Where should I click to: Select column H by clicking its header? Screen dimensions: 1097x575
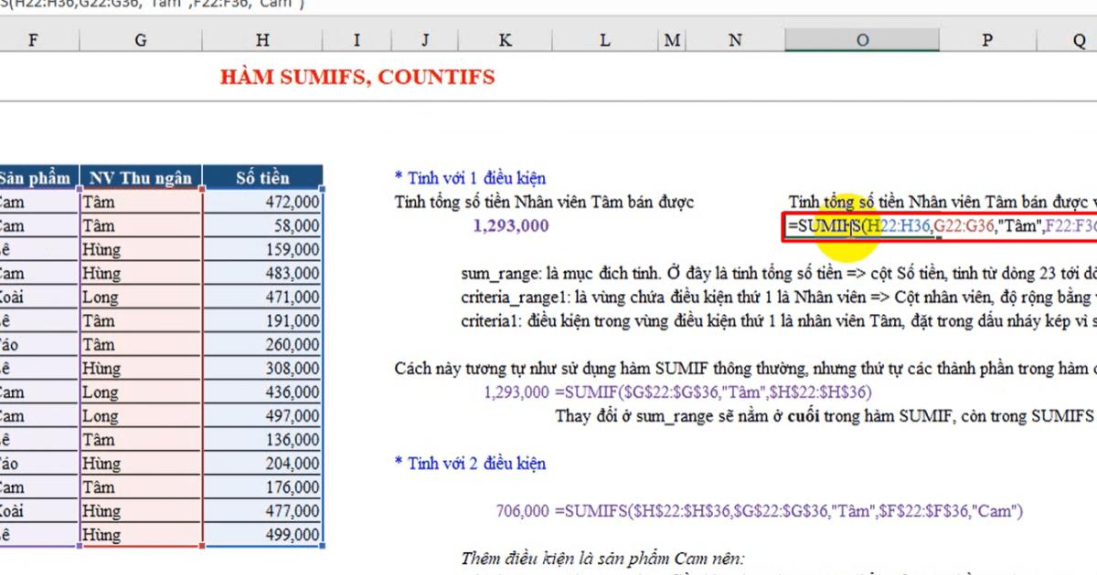(262, 39)
